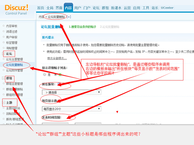
Task: Open 回帖回收站 in the sidebar
Action: 13,114
